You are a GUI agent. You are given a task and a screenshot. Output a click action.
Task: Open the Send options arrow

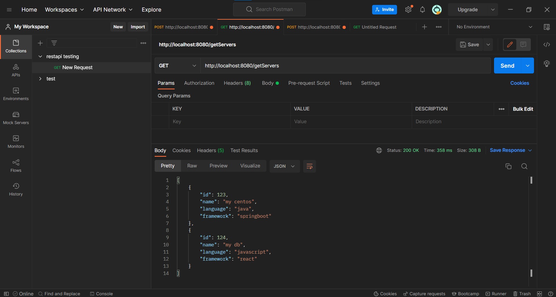click(x=528, y=66)
